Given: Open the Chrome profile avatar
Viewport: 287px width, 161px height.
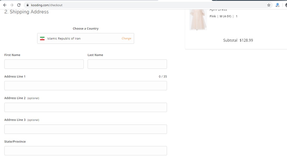Looking at the screenshot, I should pos(286,5).
